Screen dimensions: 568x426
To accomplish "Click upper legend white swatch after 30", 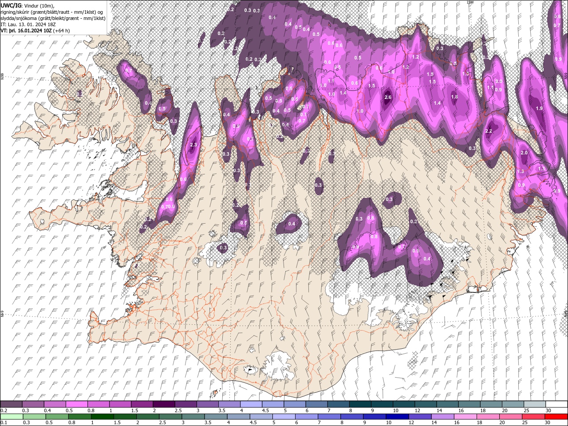I will (x=556, y=404).
